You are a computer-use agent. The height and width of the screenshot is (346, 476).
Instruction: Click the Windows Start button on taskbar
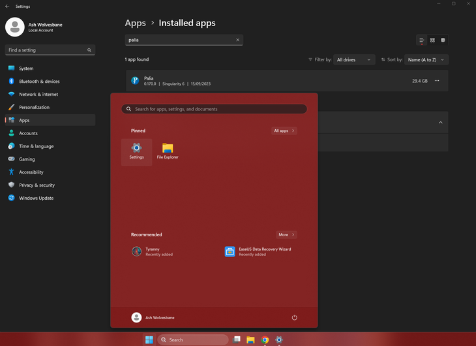click(x=149, y=339)
